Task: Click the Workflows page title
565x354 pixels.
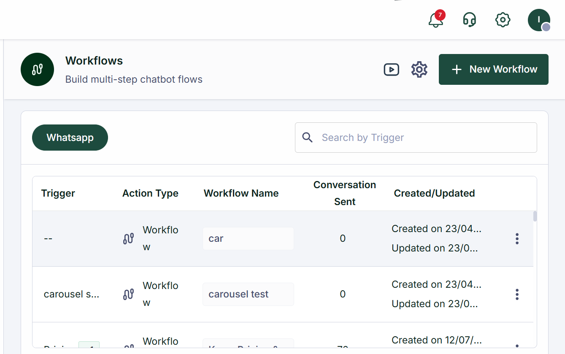Action: point(94,61)
